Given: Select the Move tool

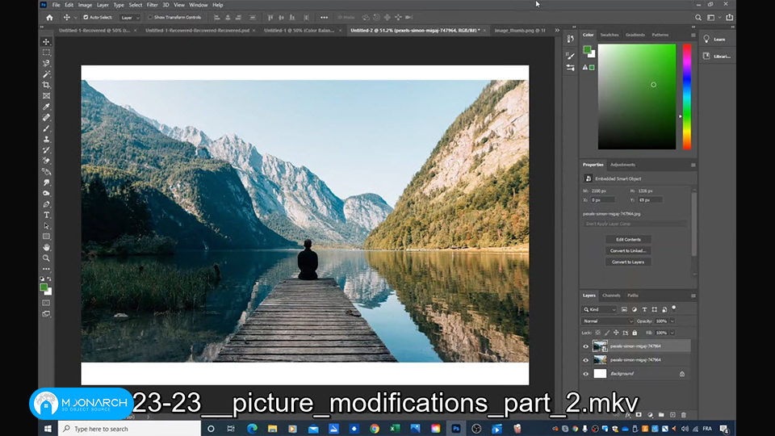Looking at the screenshot, I should (47, 41).
